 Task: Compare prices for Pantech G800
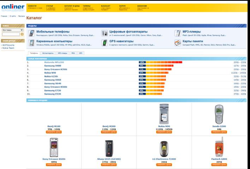click(219, 165)
